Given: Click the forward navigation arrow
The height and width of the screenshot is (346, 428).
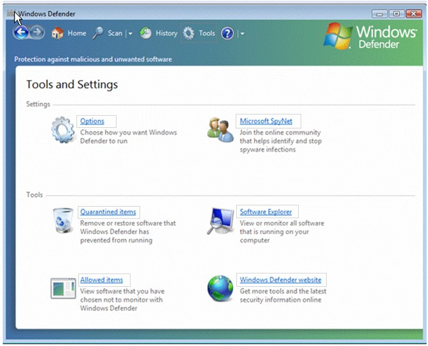Looking at the screenshot, I should (x=37, y=32).
